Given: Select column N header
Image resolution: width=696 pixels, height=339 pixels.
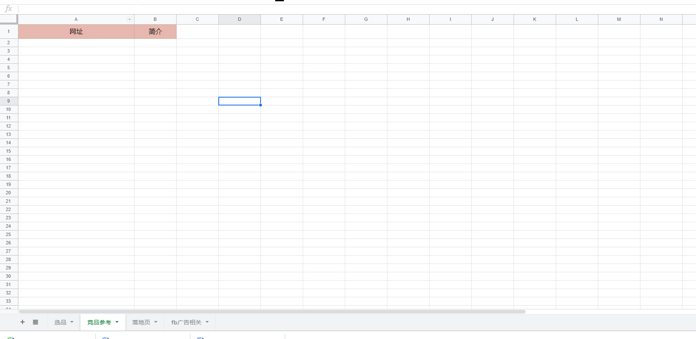Looking at the screenshot, I should (x=661, y=19).
